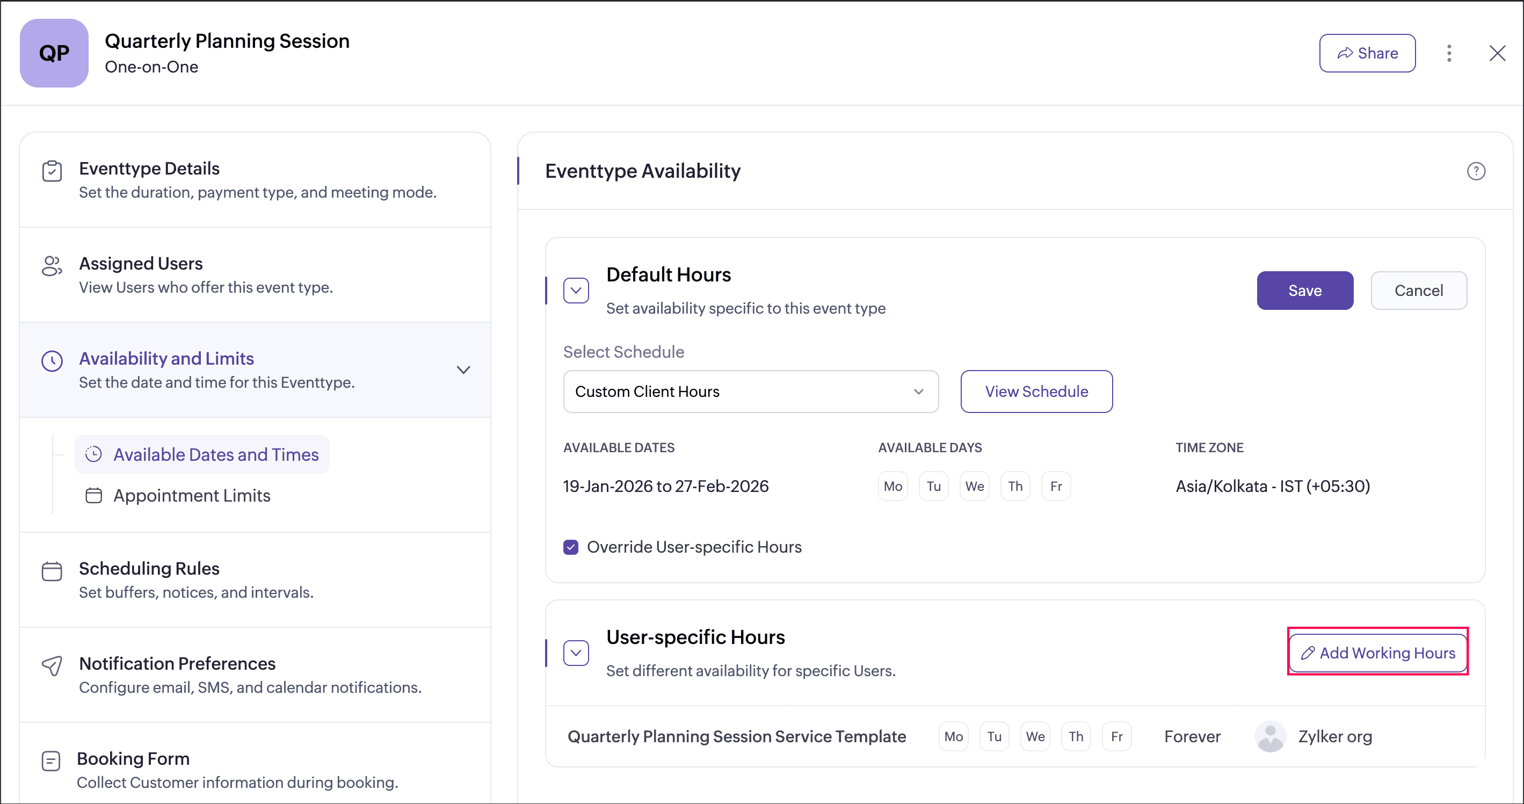Click the Zylker org user avatar
The height and width of the screenshot is (804, 1524).
(1269, 736)
